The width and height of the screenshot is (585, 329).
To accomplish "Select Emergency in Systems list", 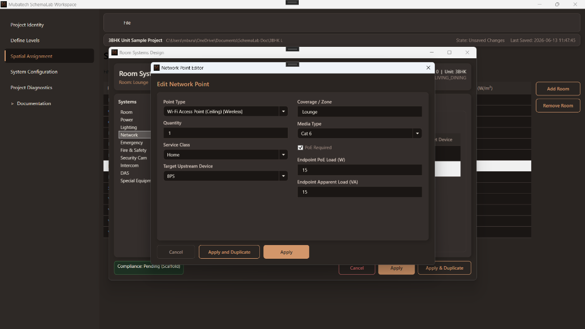I will point(131,142).
